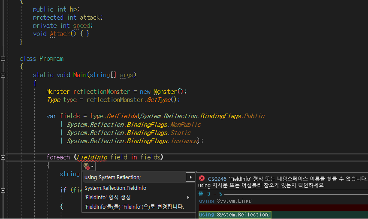Expand lightbulb dropdown arrow under FieldInfo
The width and height of the screenshot is (368, 219).
tap(92, 166)
